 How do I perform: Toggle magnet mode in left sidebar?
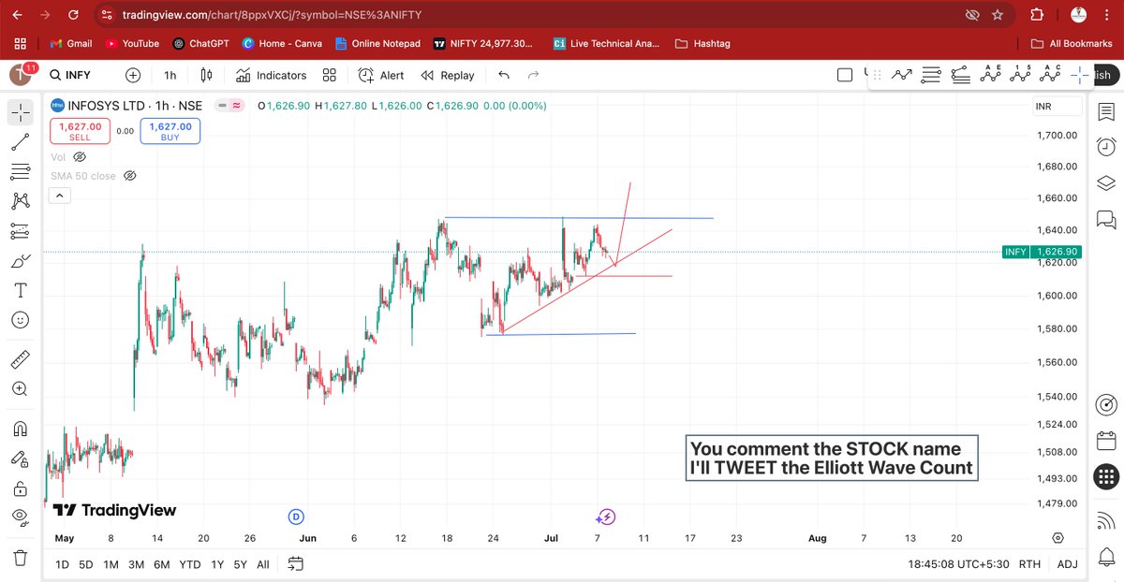point(21,429)
